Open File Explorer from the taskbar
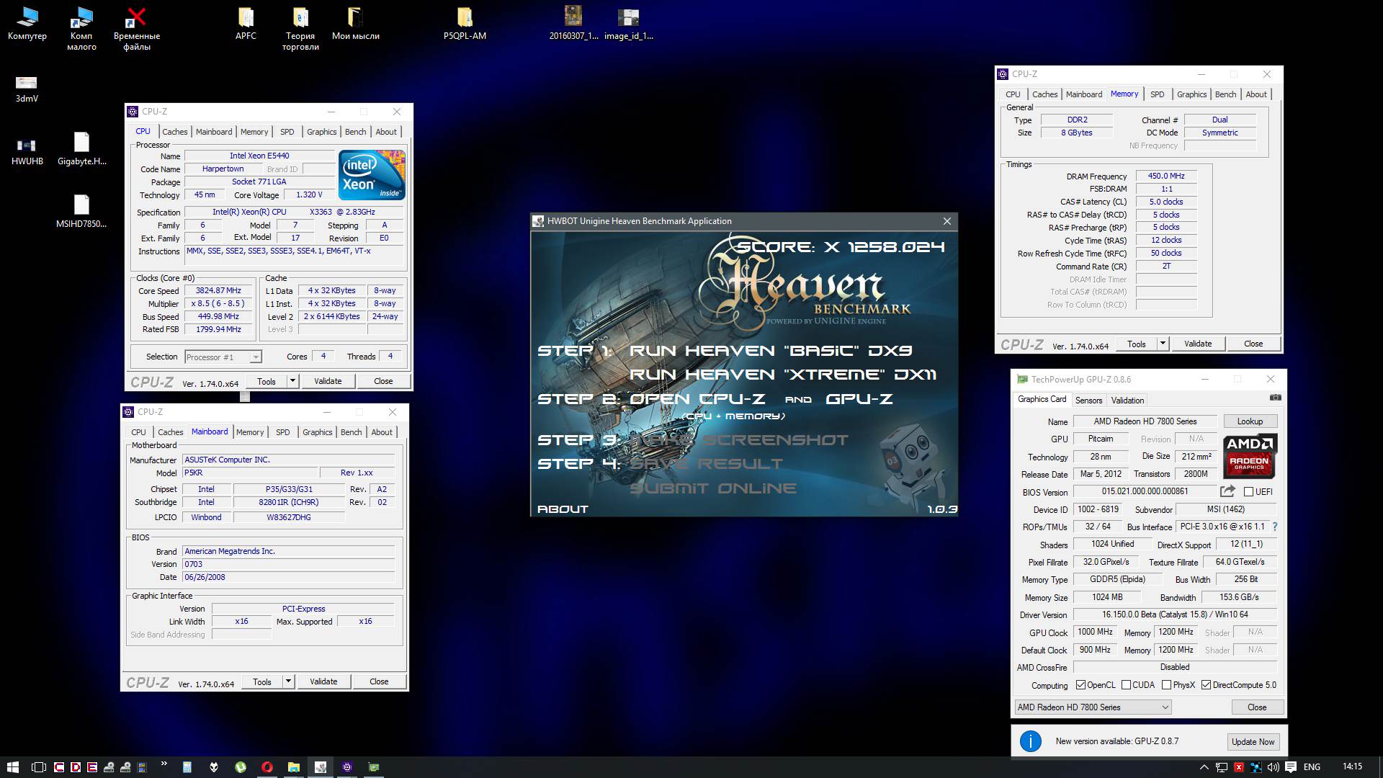Screen dimensions: 1383x778 294,767
